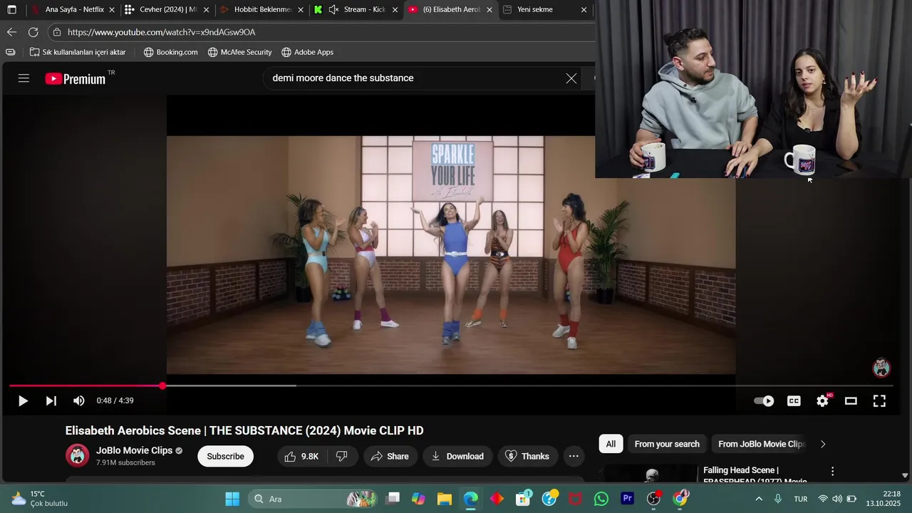Dislike this video
The width and height of the screenshot is (912, 513).
(342, 456)
